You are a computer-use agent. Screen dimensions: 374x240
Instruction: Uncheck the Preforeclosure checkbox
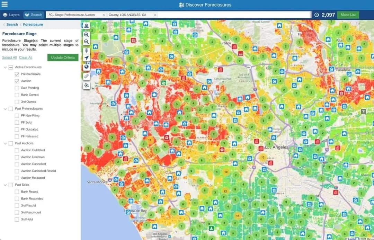click(x=17, y=74)
